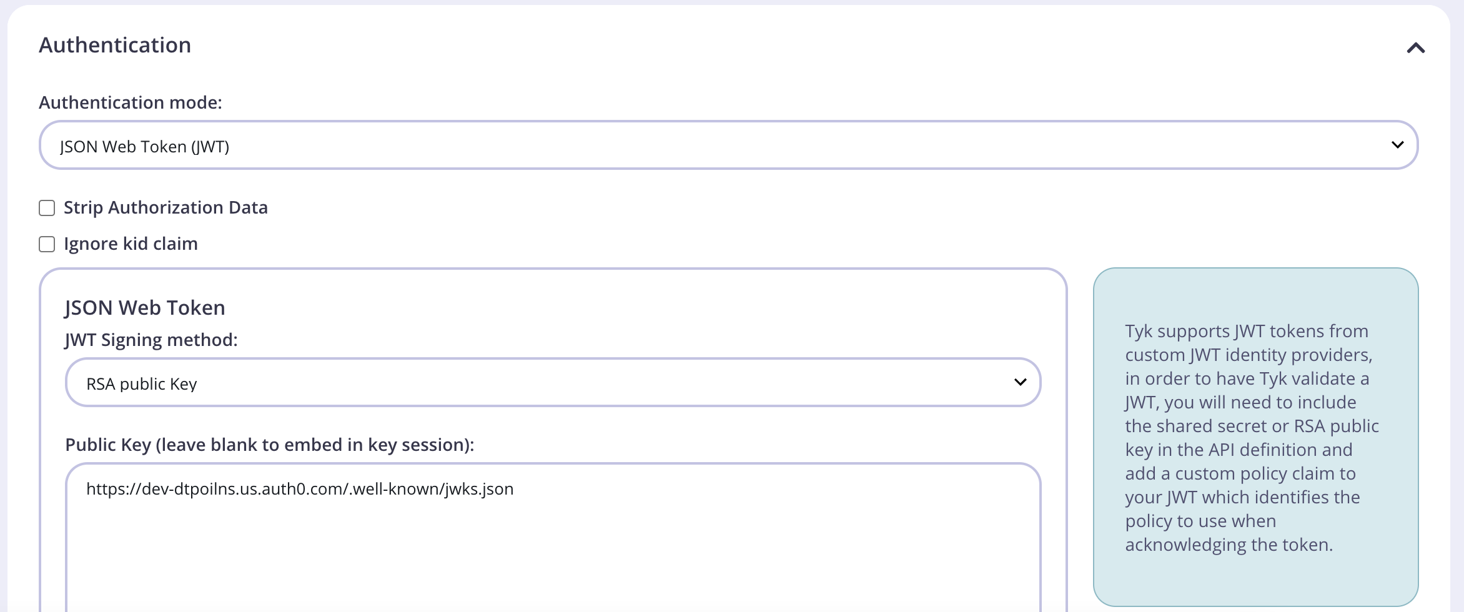Click the Authentication section collapse icon

[1416, 47]
